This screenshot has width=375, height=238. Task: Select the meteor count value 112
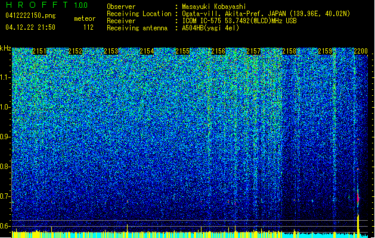click(88, 27)
